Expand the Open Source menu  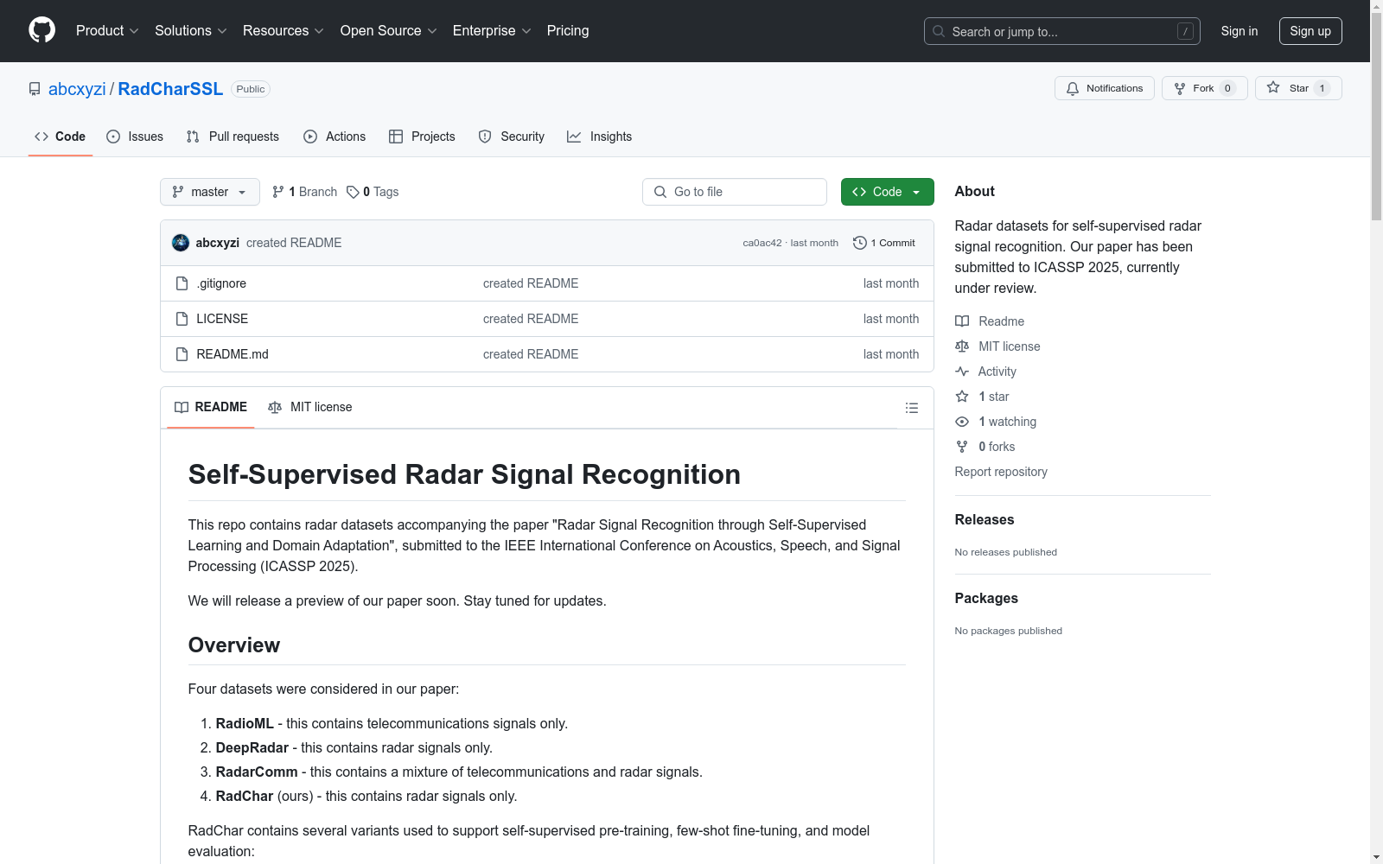pyautogui.click(x=389, y=30)
